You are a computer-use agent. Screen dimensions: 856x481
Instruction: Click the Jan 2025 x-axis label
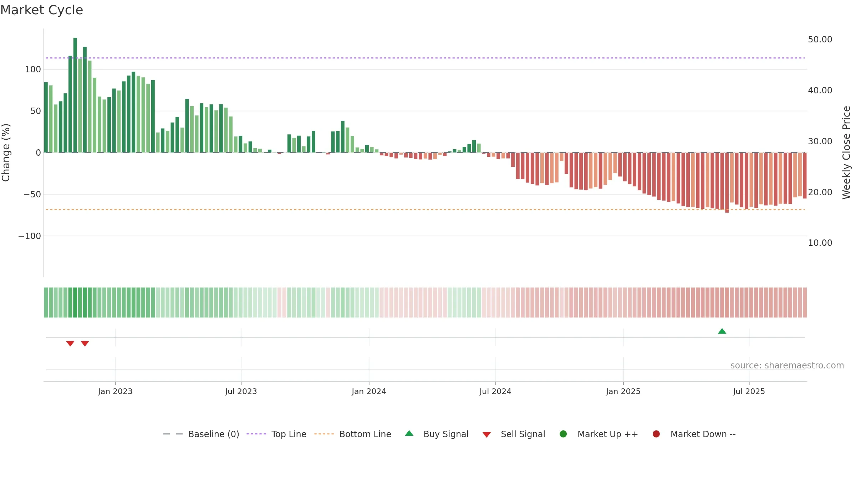click(x=623, y=392)
